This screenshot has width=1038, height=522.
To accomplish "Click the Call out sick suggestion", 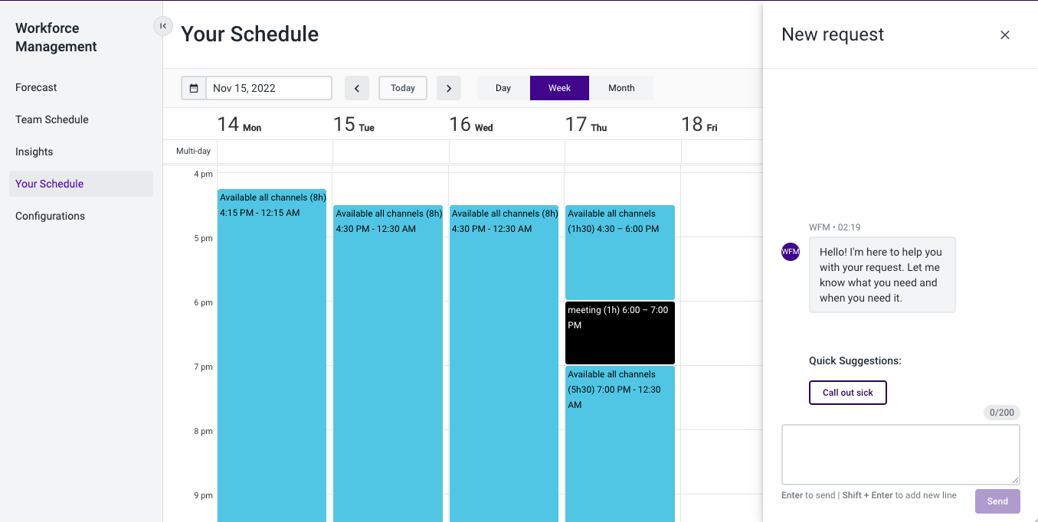I will (x=848, y=393).
